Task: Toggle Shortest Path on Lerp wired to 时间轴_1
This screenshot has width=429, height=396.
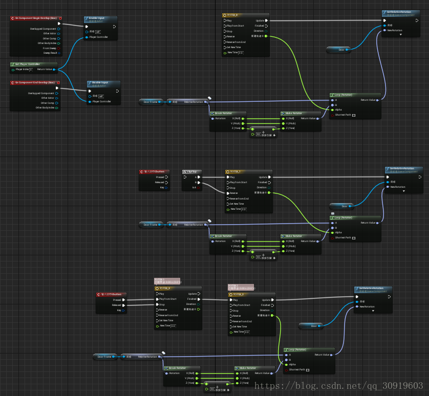Action: (354, 238)
